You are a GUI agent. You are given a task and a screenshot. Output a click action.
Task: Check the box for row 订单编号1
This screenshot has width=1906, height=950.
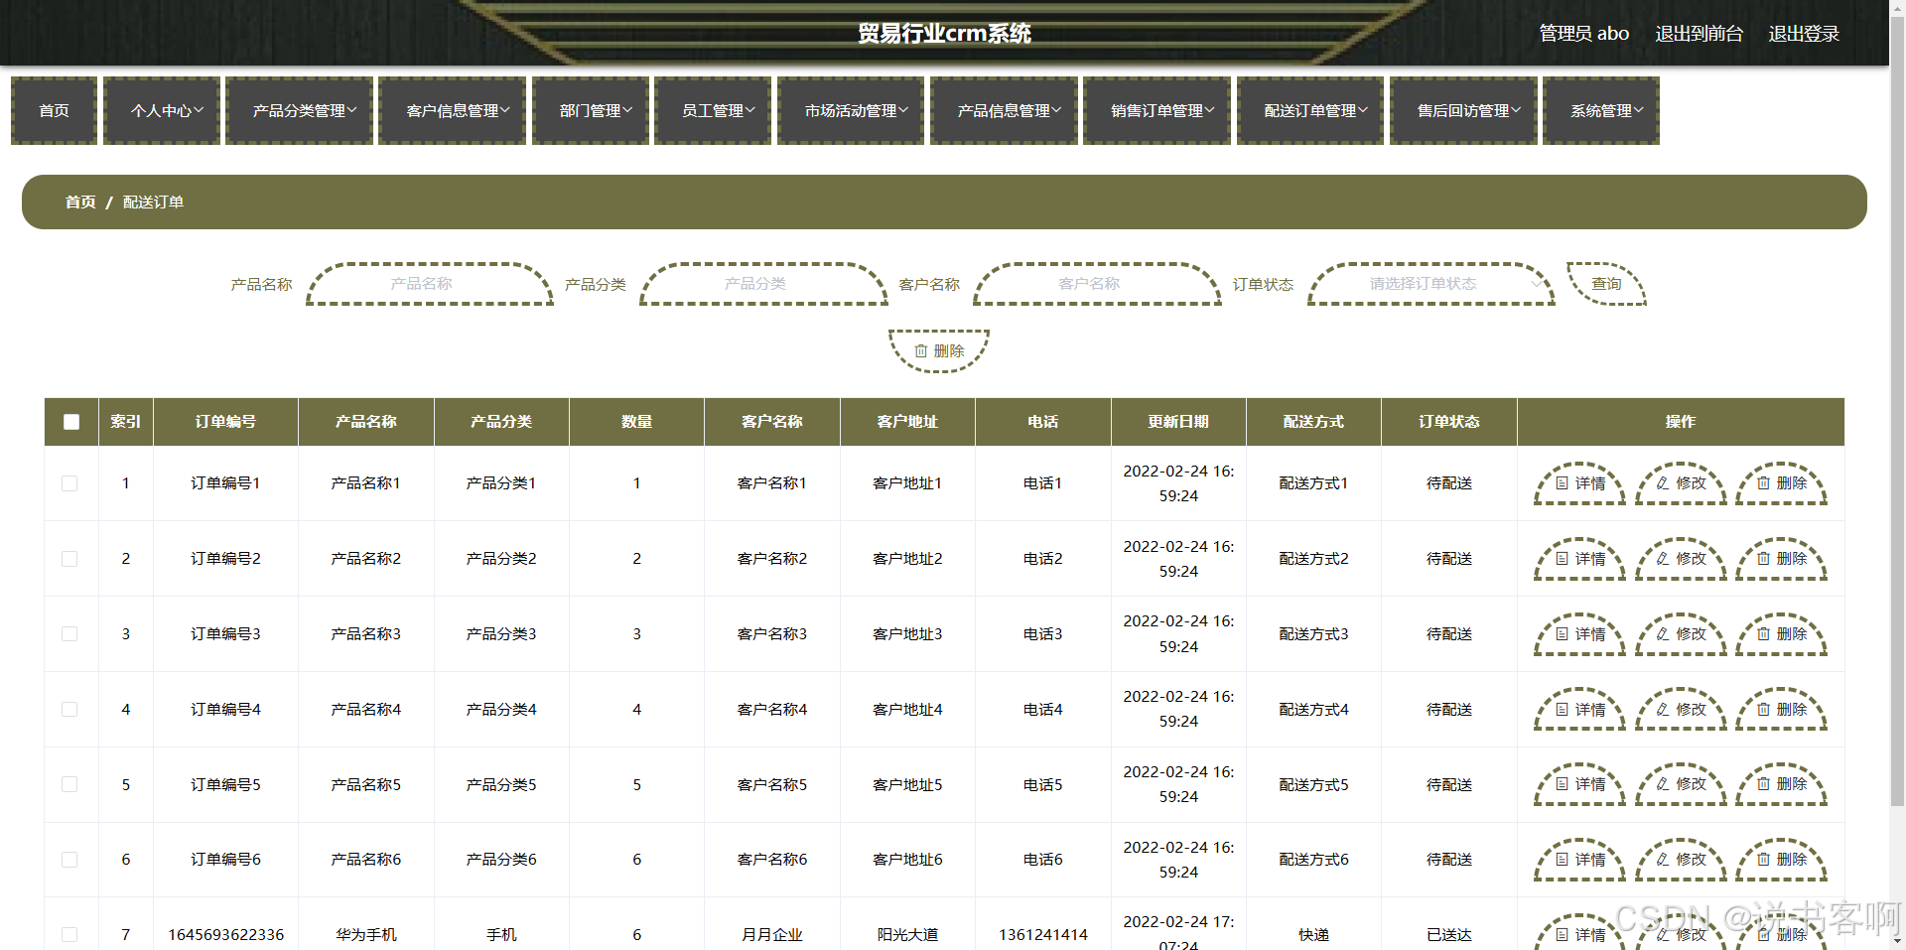coord(69,483)
